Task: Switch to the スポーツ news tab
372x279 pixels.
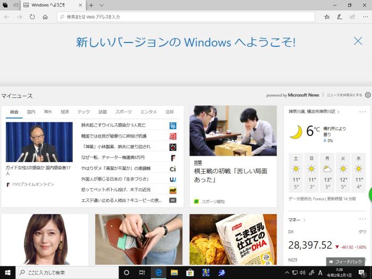Action: point(123,112)
